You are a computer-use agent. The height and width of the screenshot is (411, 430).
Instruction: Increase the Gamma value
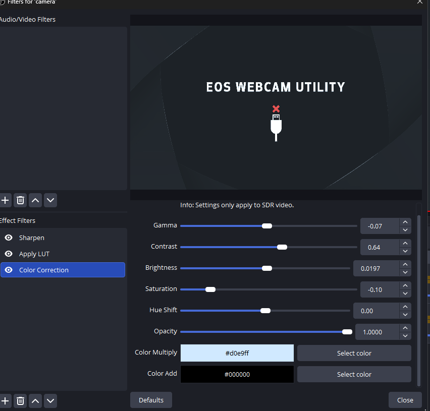(x=405, y=222)
